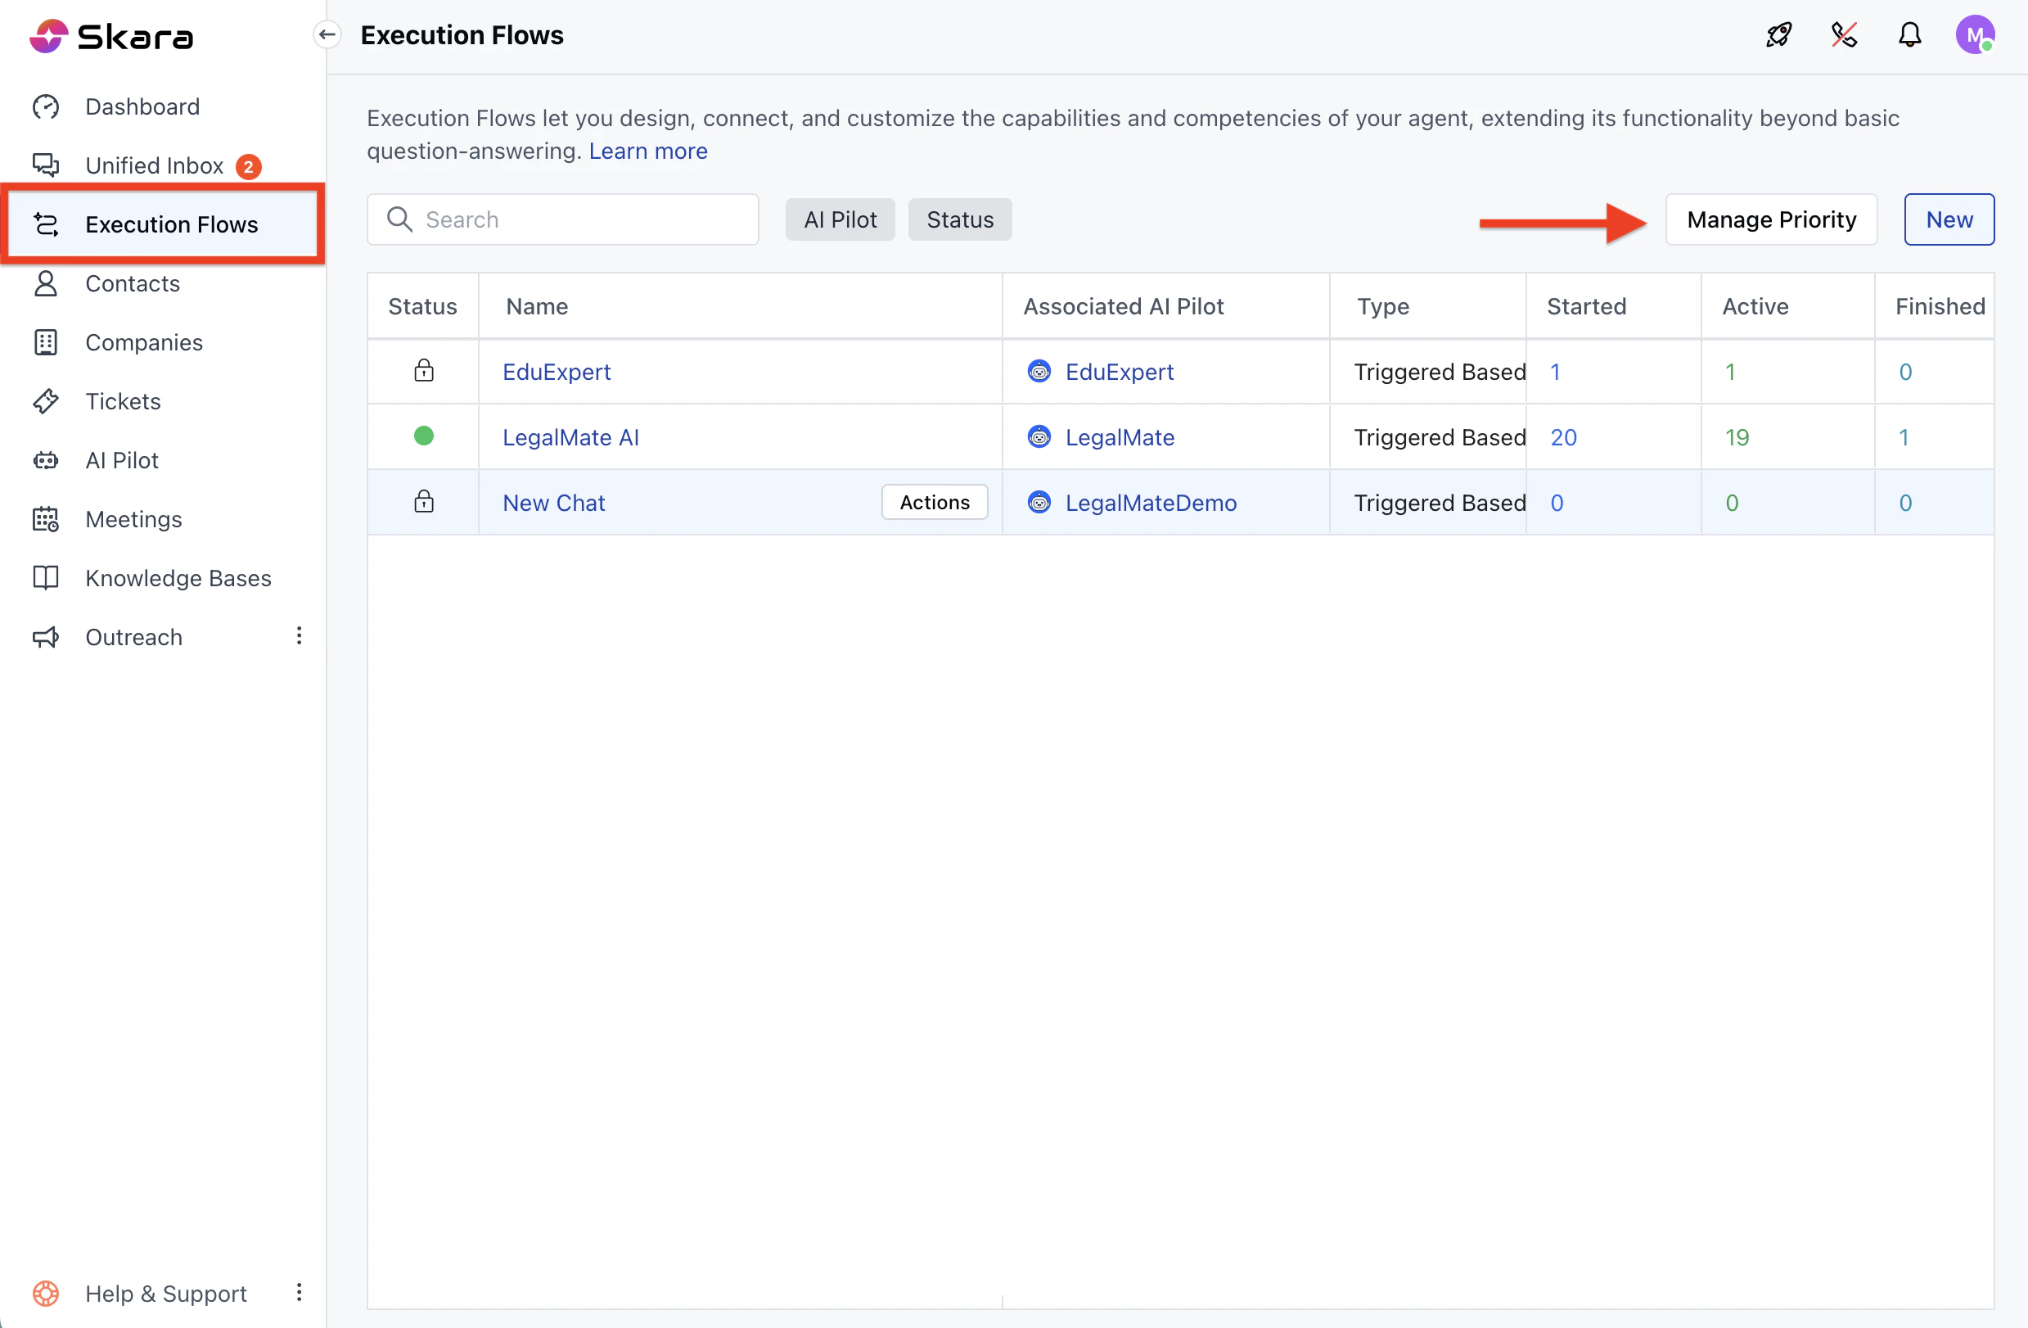Click the green active status dot for LegalMate AI

pyautogui.click(x=423, y=436)
